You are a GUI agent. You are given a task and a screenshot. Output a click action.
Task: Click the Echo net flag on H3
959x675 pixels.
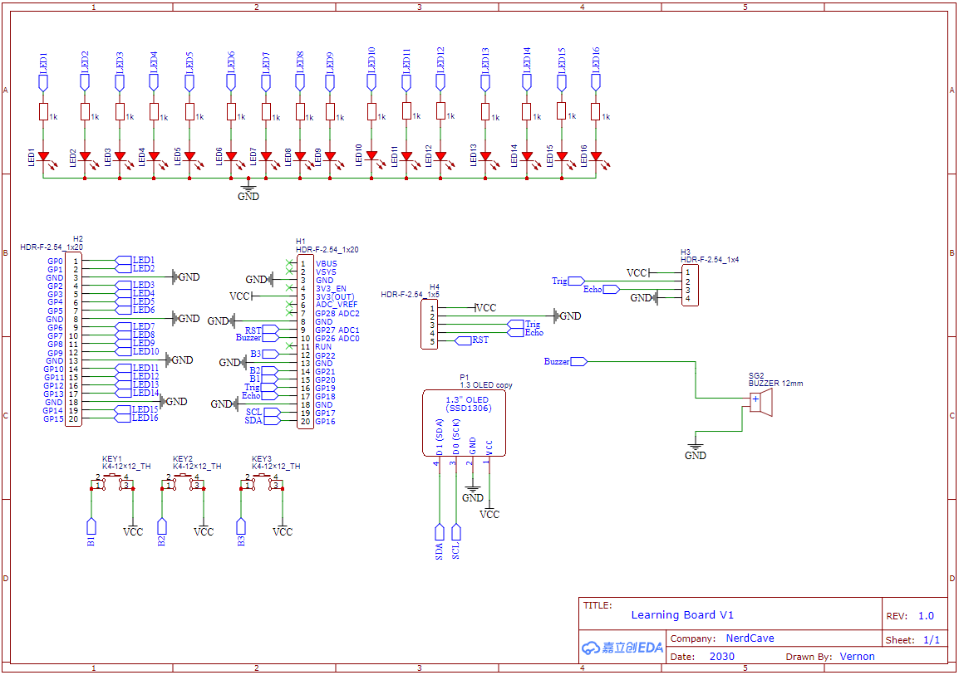pyautogui.click(x=609, y=289)
